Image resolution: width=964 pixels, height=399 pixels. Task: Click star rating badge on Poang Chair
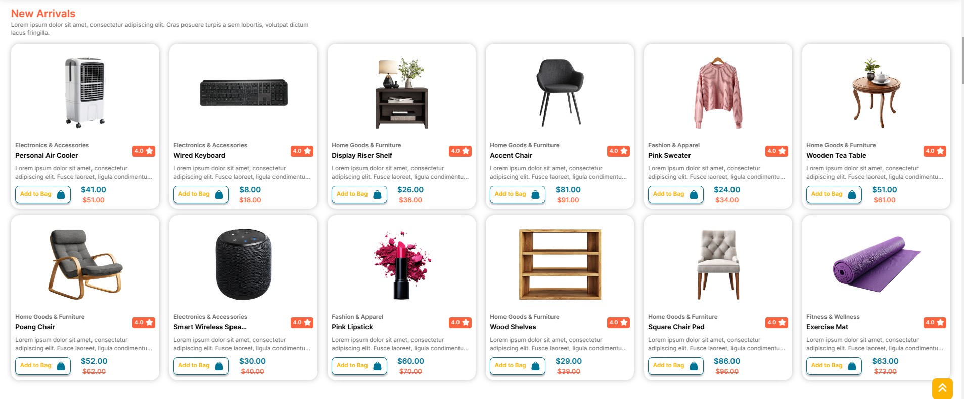144,322
